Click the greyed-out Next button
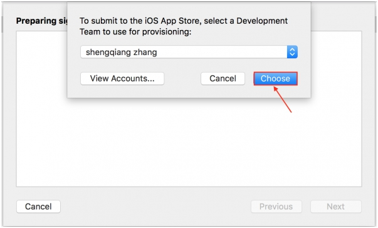The image size is (378, 228). click(x=336, y=207)
